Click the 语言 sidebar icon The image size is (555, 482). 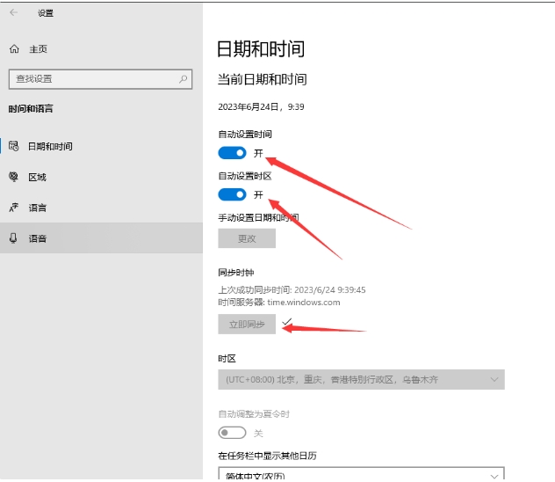[14, 208]
